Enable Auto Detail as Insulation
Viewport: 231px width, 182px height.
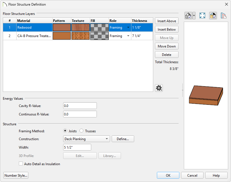(x=21, y=163)
